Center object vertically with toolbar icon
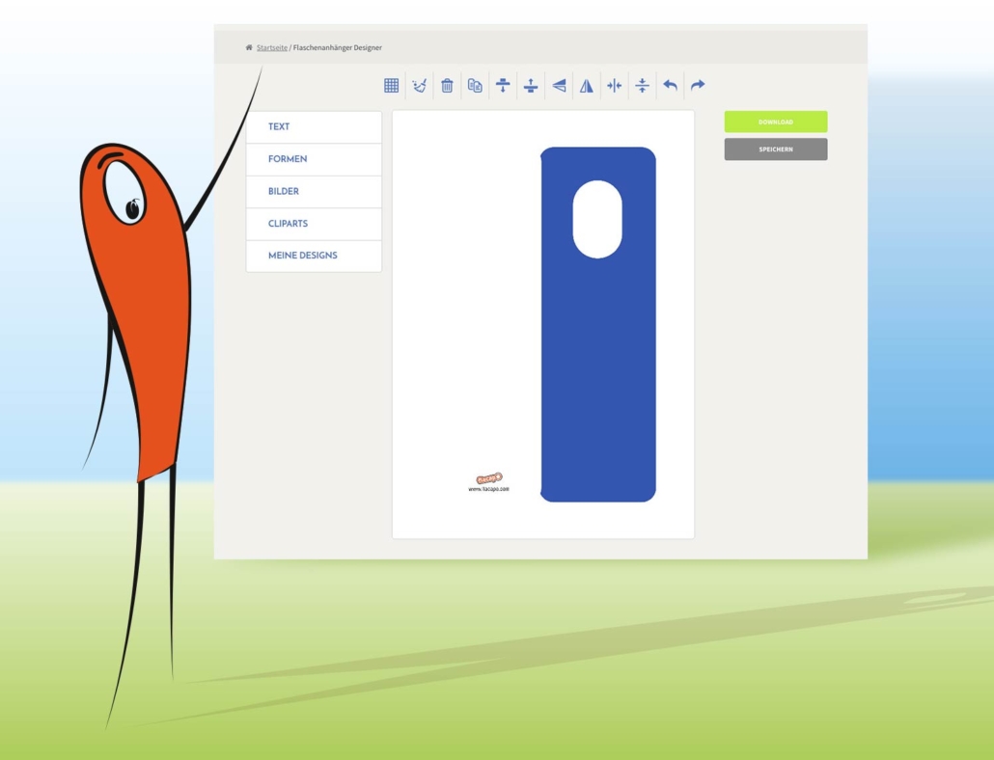Screen dimensions: 994x760 click(643, 86)
